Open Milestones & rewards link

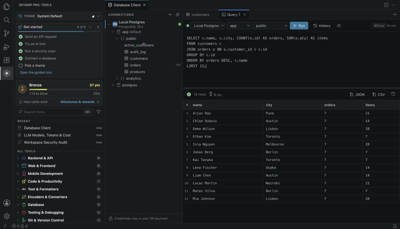click(80, 102)
